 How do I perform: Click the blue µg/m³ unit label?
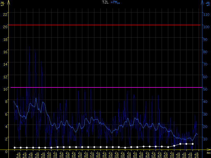click(x=208, y=3)
